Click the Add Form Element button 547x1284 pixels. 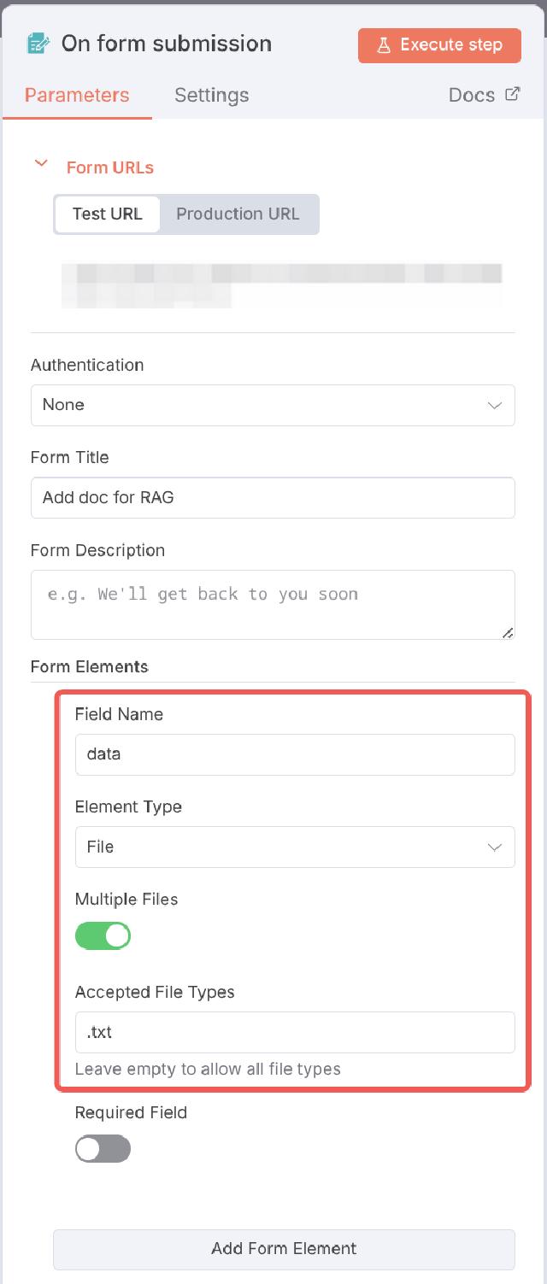(x=284, y=1249)
